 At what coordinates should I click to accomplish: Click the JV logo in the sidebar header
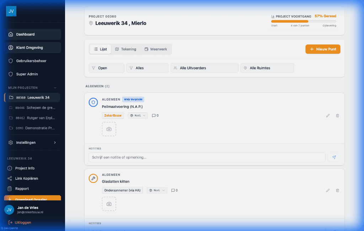[11, 11]
